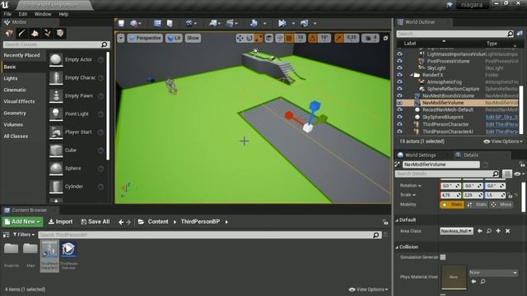Click the Build toolbar icon
Viewport: 527px width, 296px height.
point(254,23)
